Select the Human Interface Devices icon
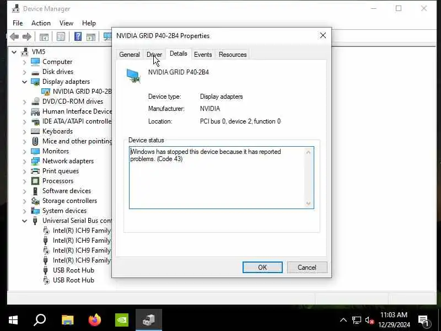The height and width of the screenshot is (331, 441). pos(35,111)
